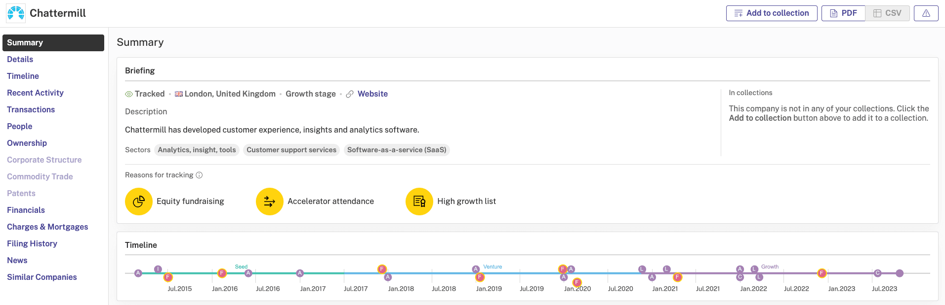This screenshot has height=305, width=945.
Task: Click the Accelerator attendance arrows icon
Action: tap(270, 202)
